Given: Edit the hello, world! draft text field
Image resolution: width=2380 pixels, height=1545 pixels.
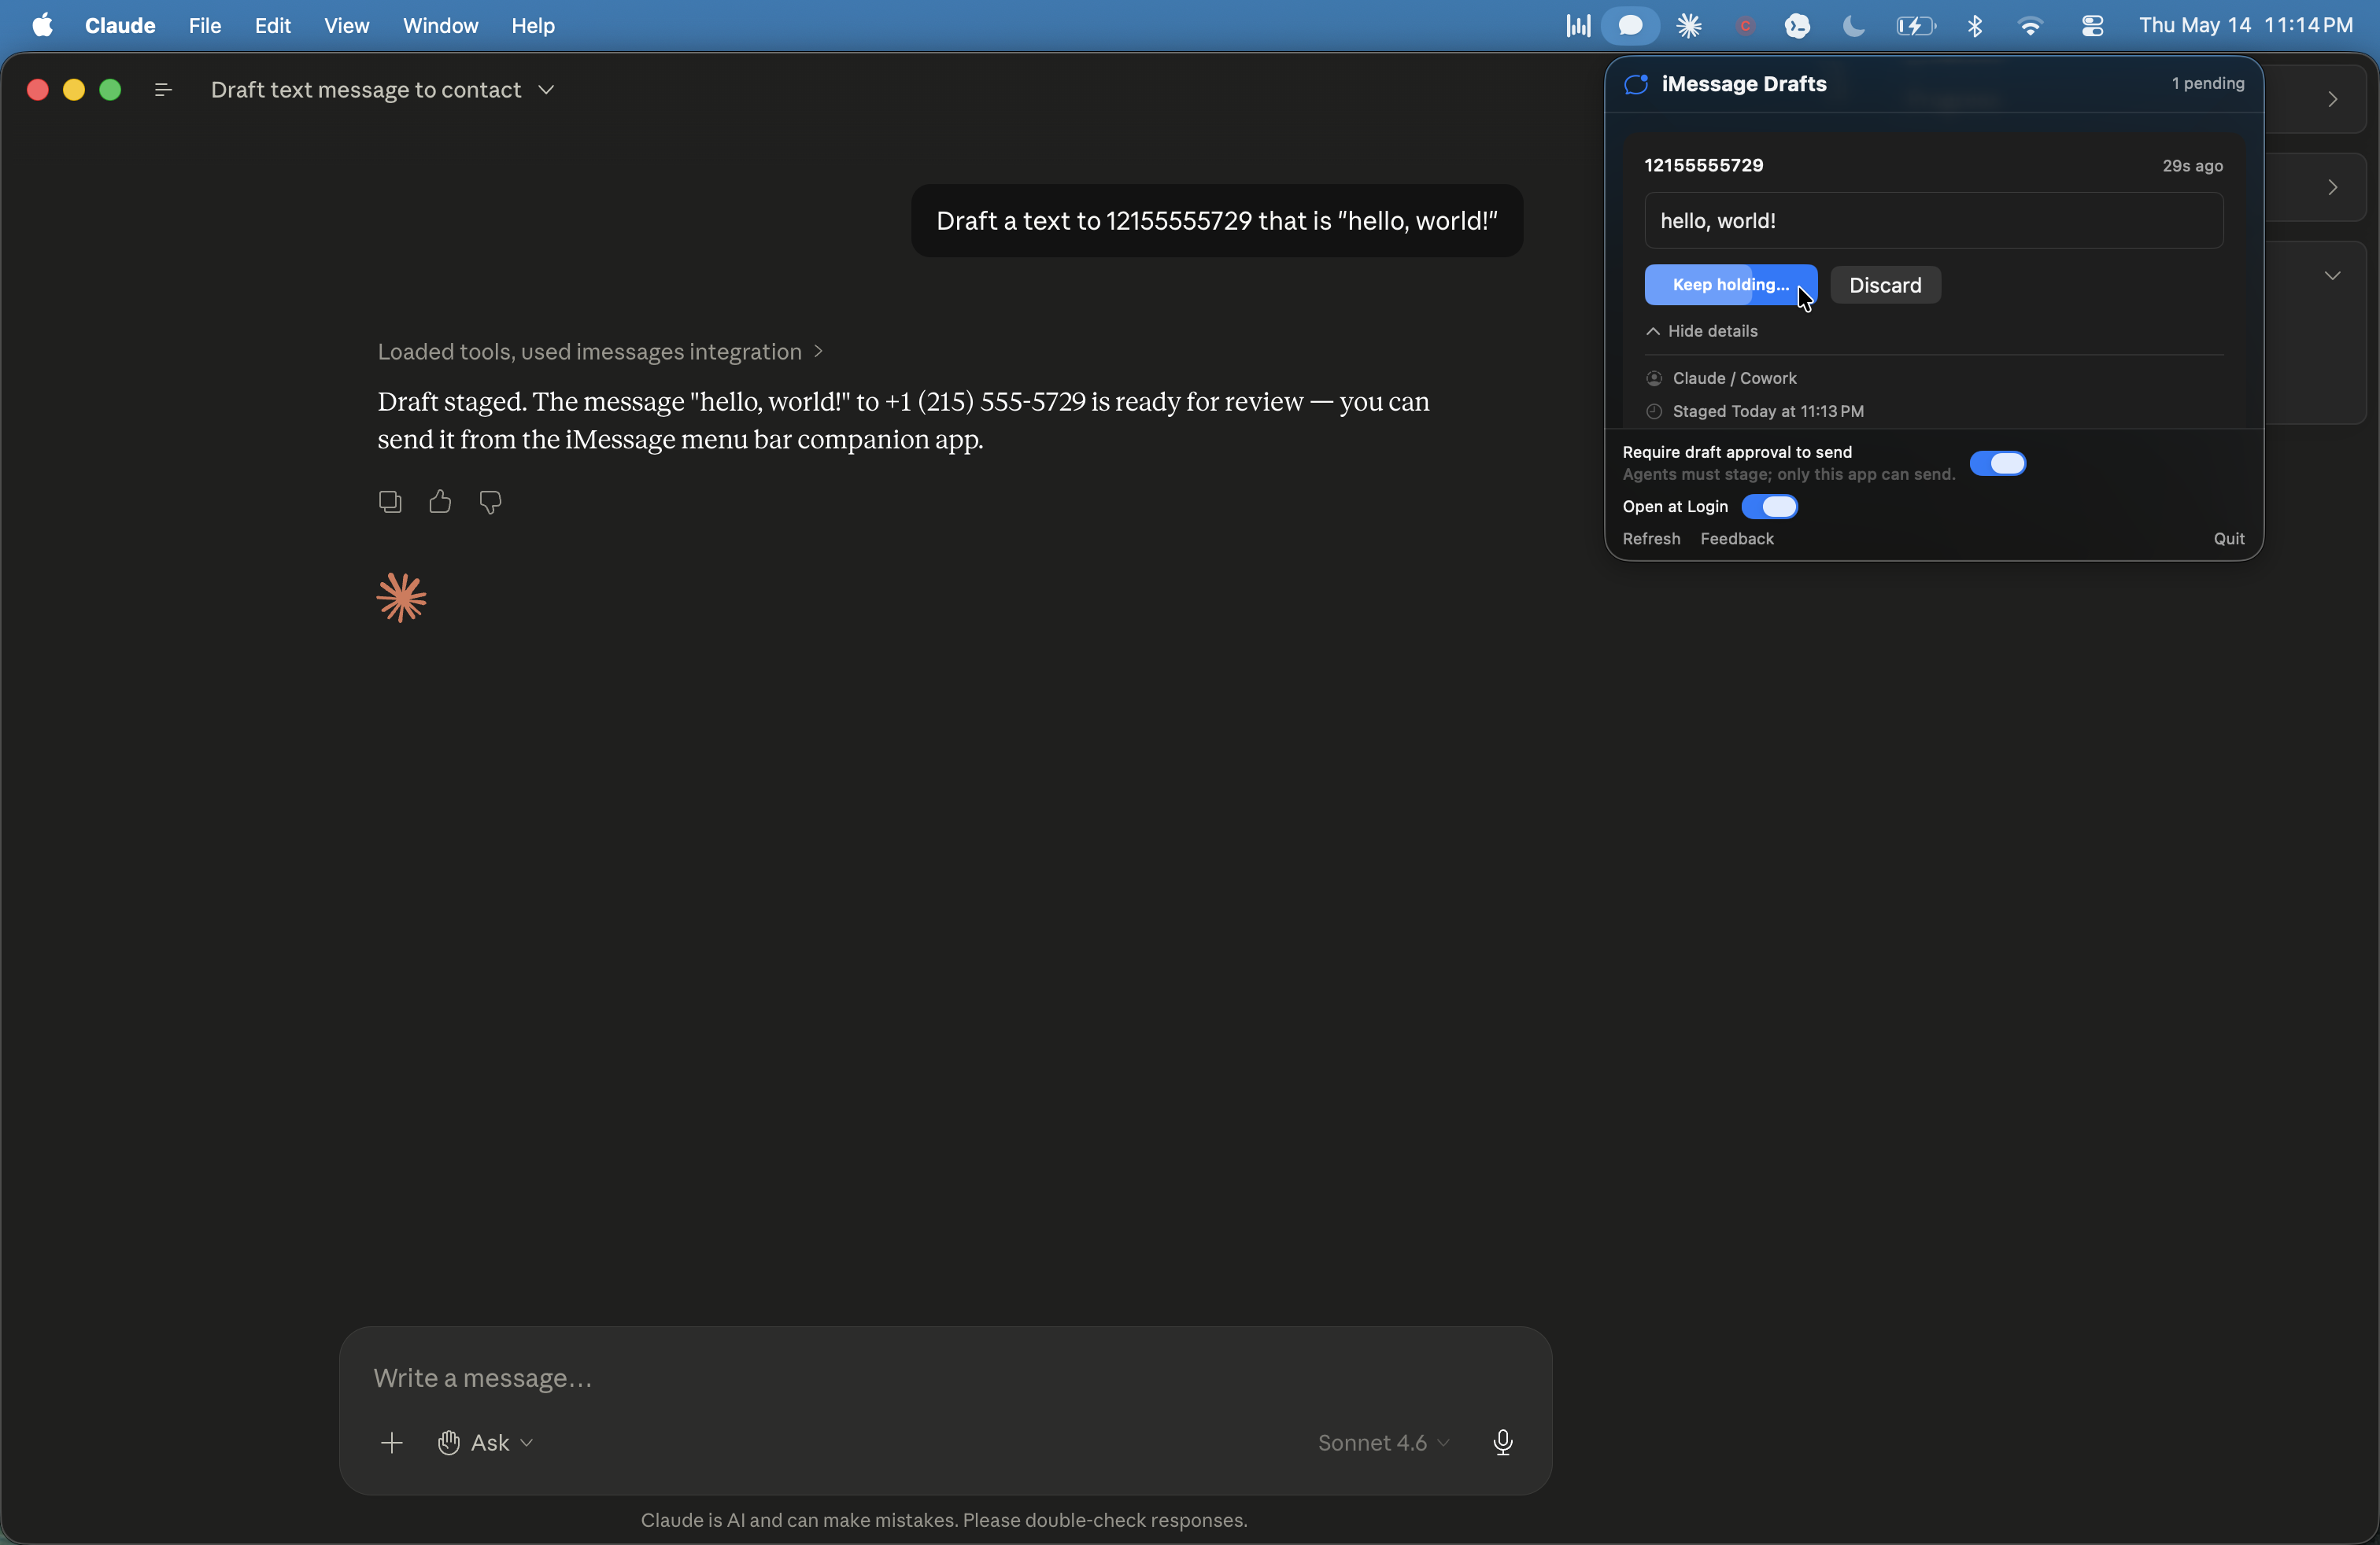Looking at the screenshot, I should (1933, 219).
